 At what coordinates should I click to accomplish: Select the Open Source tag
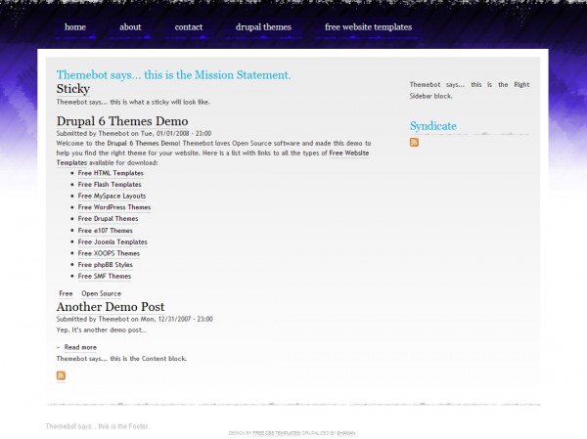pos(101,293)
